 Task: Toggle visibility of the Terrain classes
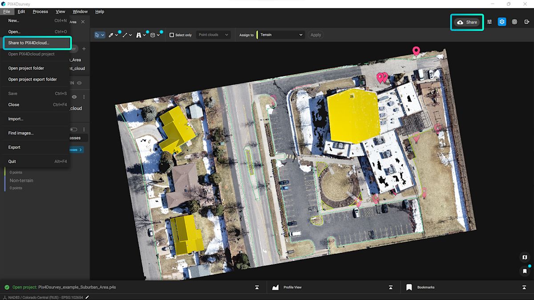73,129
